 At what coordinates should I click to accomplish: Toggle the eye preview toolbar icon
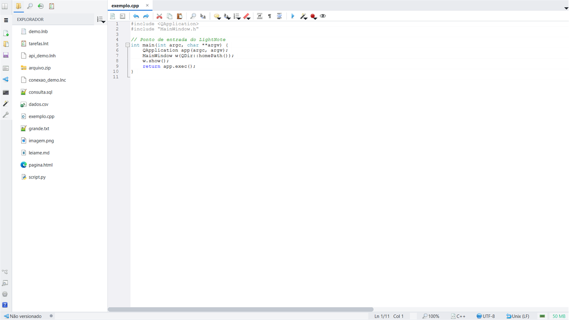(323, 16)
